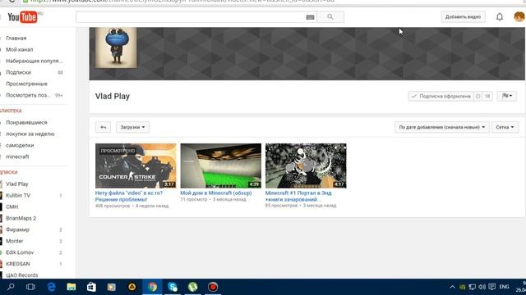This screenshot has height=295, width=526.
Task: Click the Подписка оформлена subscribe button
Action: 441,97
